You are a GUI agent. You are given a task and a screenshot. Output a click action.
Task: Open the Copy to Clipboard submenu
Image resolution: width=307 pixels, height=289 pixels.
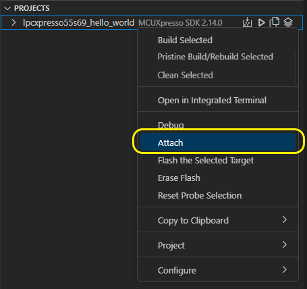(x=218, y=220)
